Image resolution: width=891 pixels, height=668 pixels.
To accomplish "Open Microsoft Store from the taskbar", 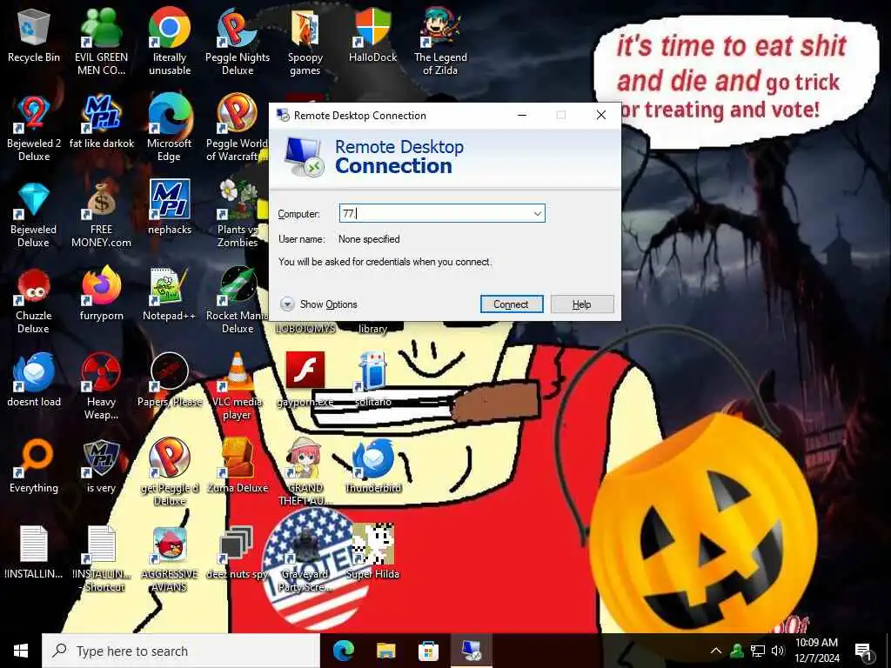I will tap(428, 651).
